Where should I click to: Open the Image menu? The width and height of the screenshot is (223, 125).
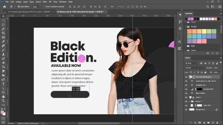[18, 2]
